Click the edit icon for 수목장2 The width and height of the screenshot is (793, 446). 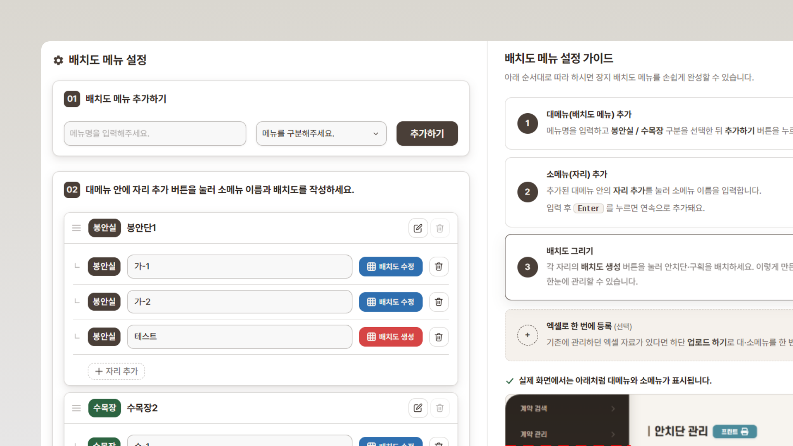tap(418, 408)
